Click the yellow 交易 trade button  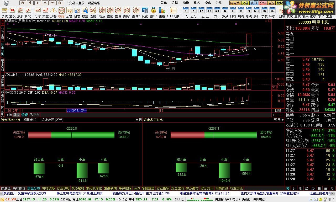pos(245,3)
